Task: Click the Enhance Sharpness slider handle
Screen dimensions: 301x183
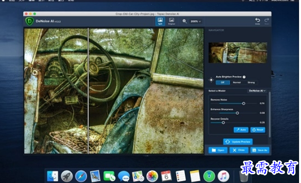Action: [x=237, y=113]
